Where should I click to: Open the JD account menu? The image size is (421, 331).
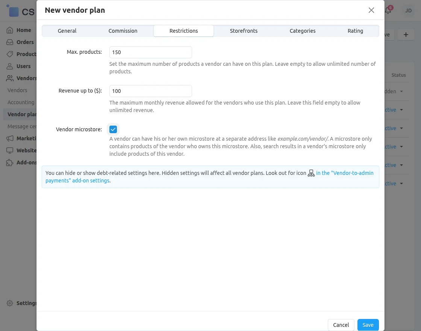pyautogui.click(x=408, y=11)
